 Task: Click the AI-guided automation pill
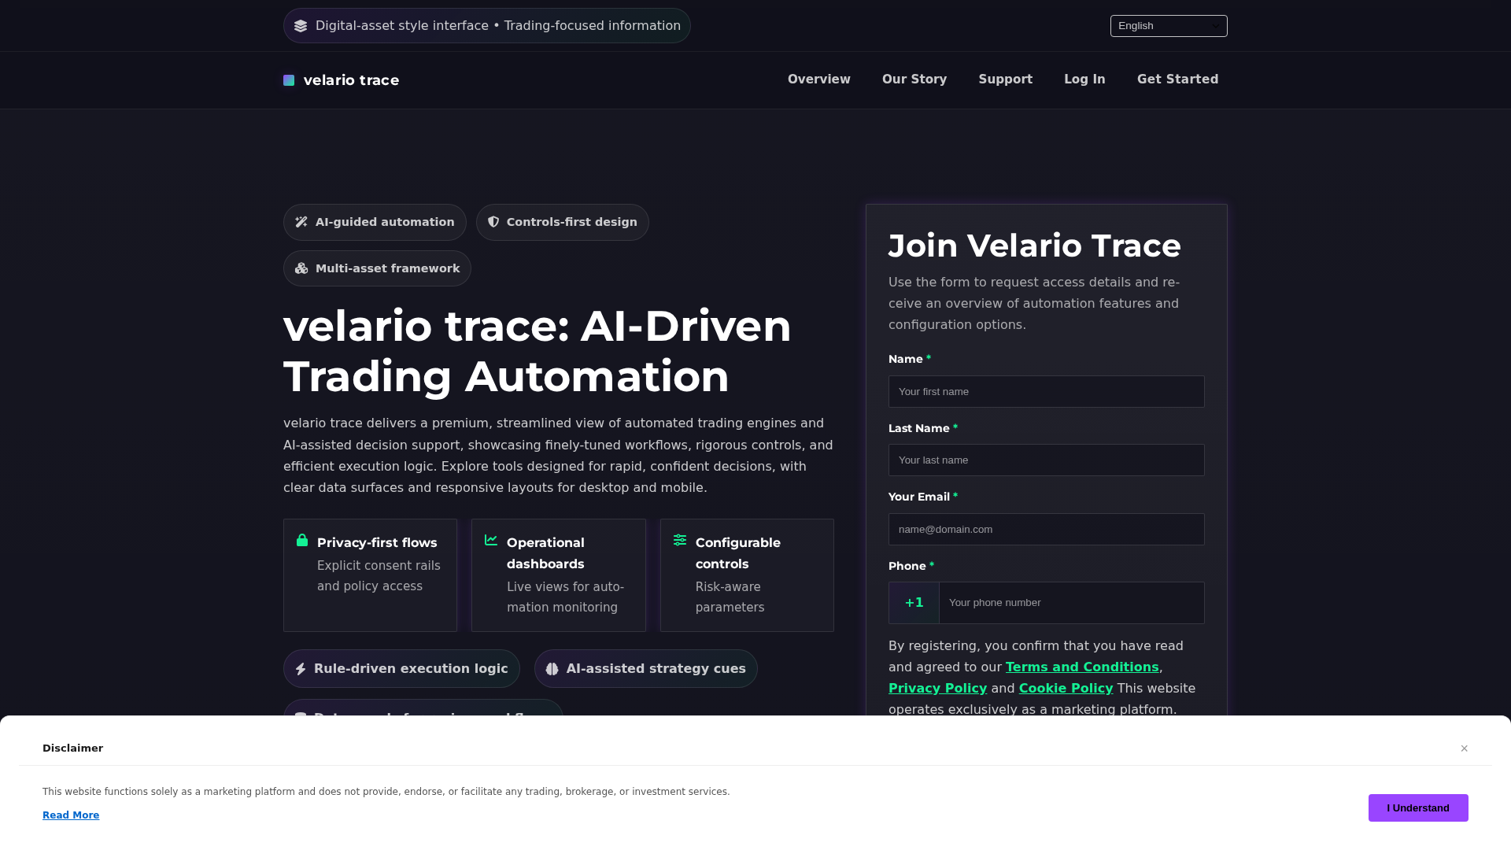[x=375, y=223]
